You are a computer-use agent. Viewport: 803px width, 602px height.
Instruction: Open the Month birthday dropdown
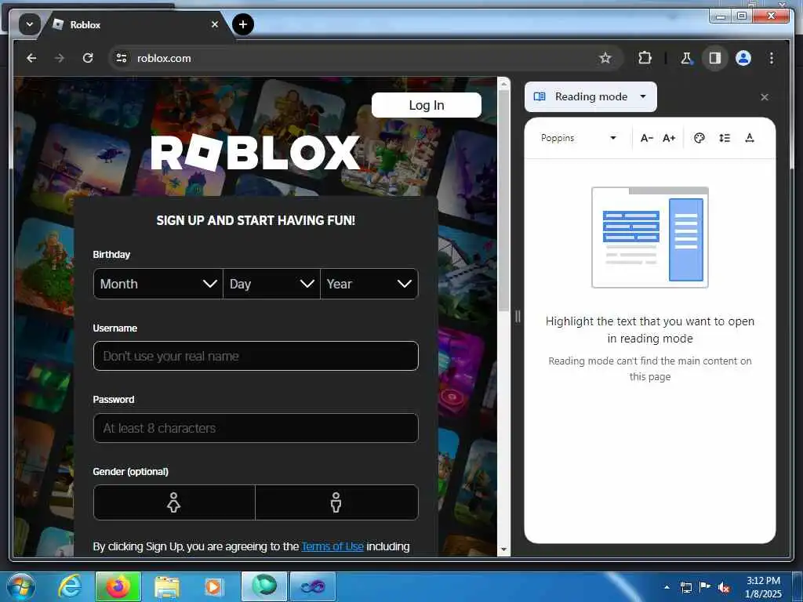point(158,284)
